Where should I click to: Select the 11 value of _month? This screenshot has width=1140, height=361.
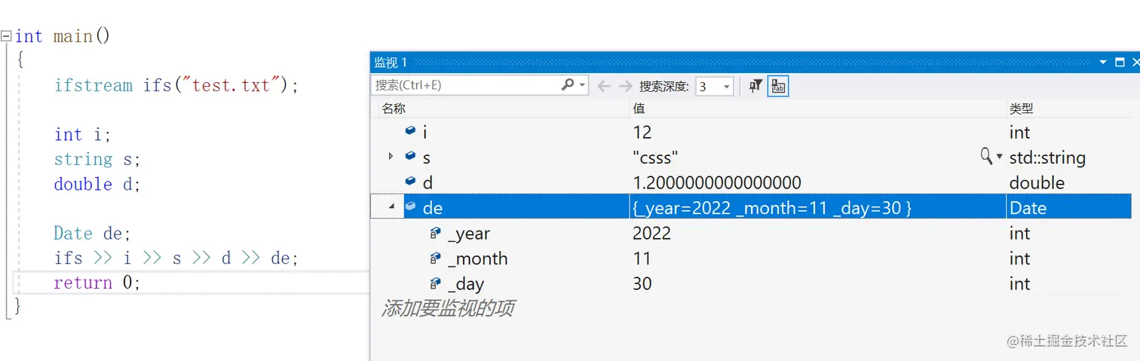642,259
